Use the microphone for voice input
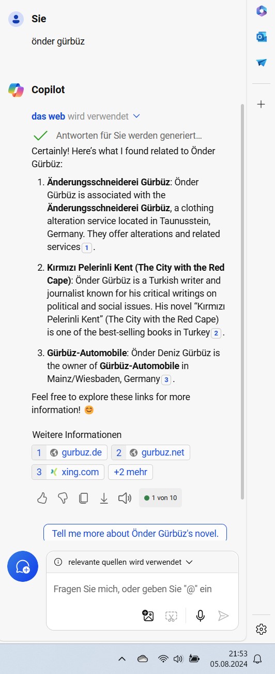Image resolution: width=275 pixels, height=674 pixels. pos(200,616)
